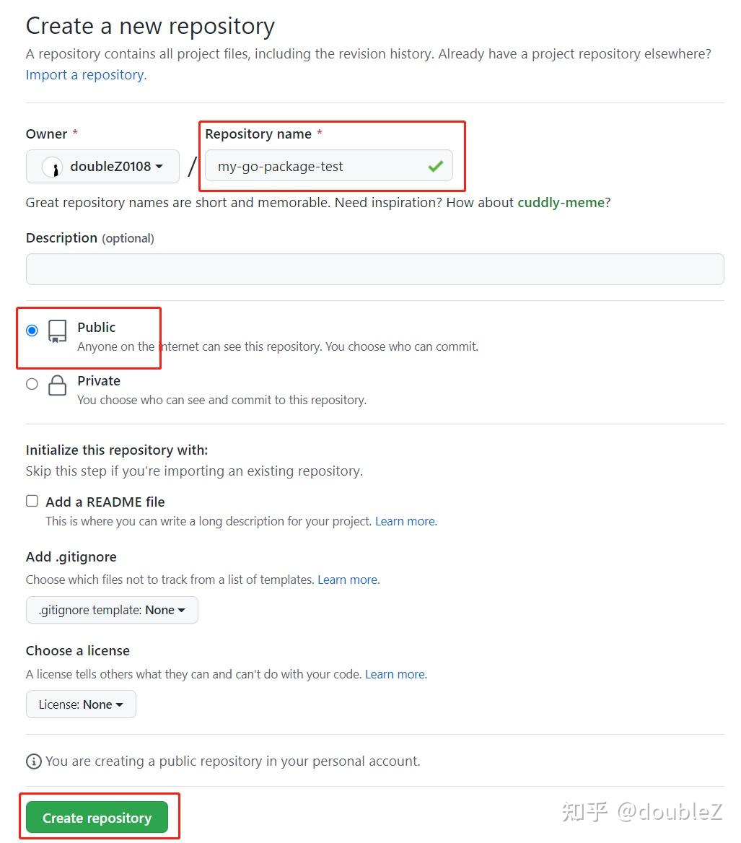Click Learn more next to README description
Image resolution: width=741 pixels, height=843 pixels.
[x=405, y=521]
